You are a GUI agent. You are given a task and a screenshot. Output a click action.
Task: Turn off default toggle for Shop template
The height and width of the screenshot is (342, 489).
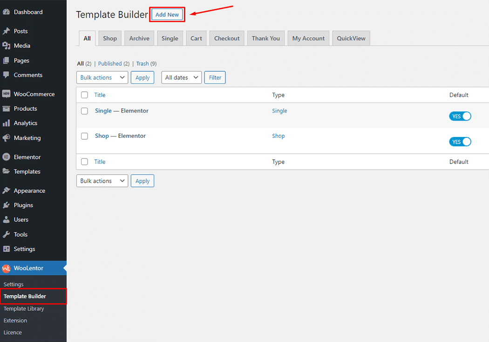(x=460, y=142)
